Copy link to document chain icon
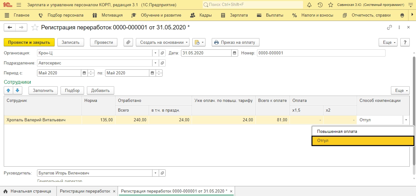This screenshot has width=416, height=196. (389, 28)
